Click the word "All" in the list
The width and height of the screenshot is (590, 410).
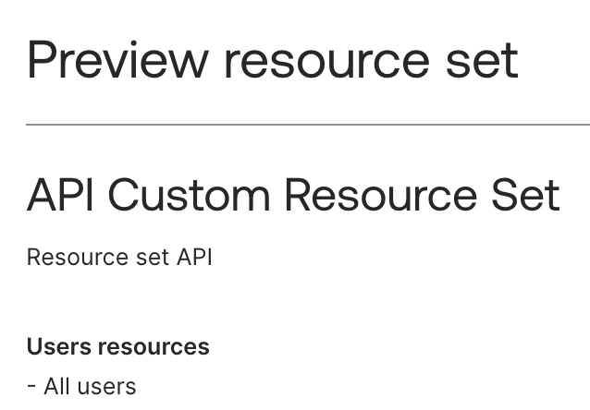57,386
